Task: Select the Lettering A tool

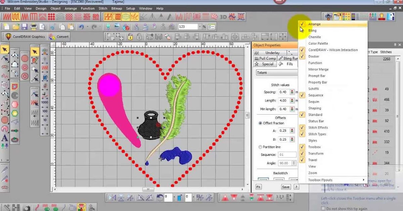Action: [x=5, y=138]
